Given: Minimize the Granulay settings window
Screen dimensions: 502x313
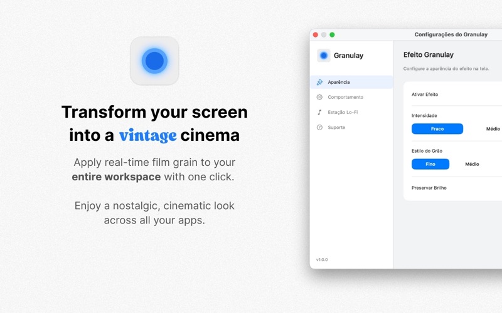Looking at the screenshot, I should pyautogui.click(x=324, y=34).
